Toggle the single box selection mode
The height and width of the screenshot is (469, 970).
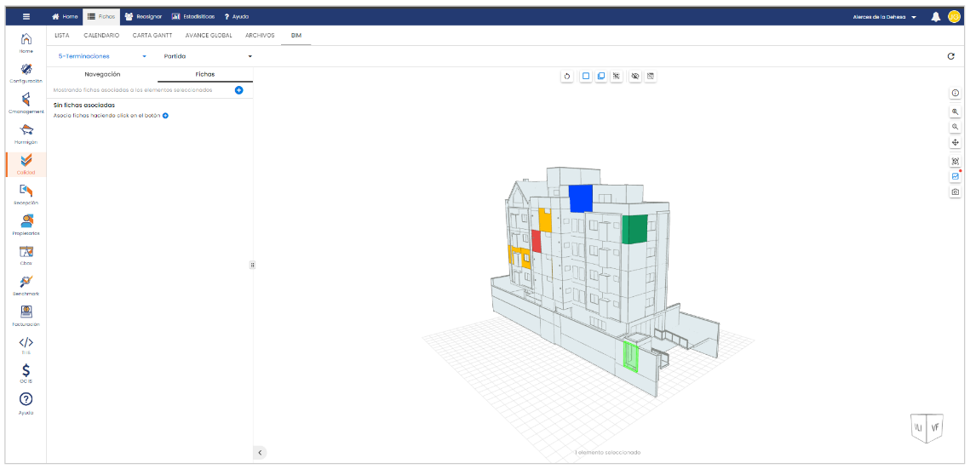[585, 77]
